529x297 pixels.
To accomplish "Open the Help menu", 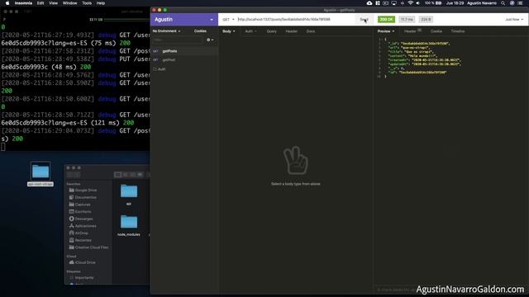I will (x=101, y=3).
